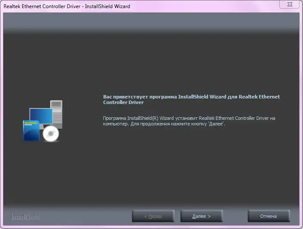303x229 pixels.
Task: Click the 'Отмена' button to cancel setup
Action: click(x=269, y=216)
